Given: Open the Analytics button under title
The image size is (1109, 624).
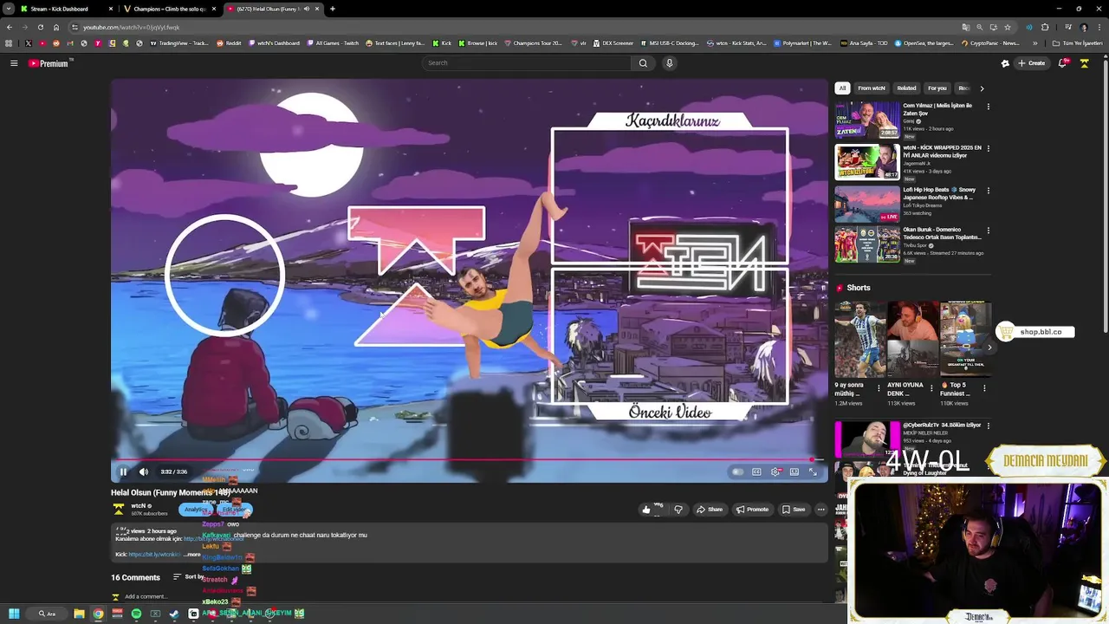Looking at the screenshot, I should tap(196, 510).
